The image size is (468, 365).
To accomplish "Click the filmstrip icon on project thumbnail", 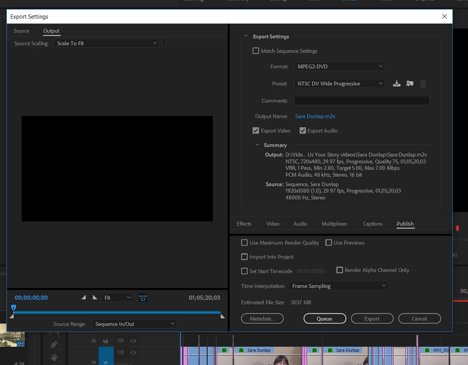I will [x=20, y=343].
